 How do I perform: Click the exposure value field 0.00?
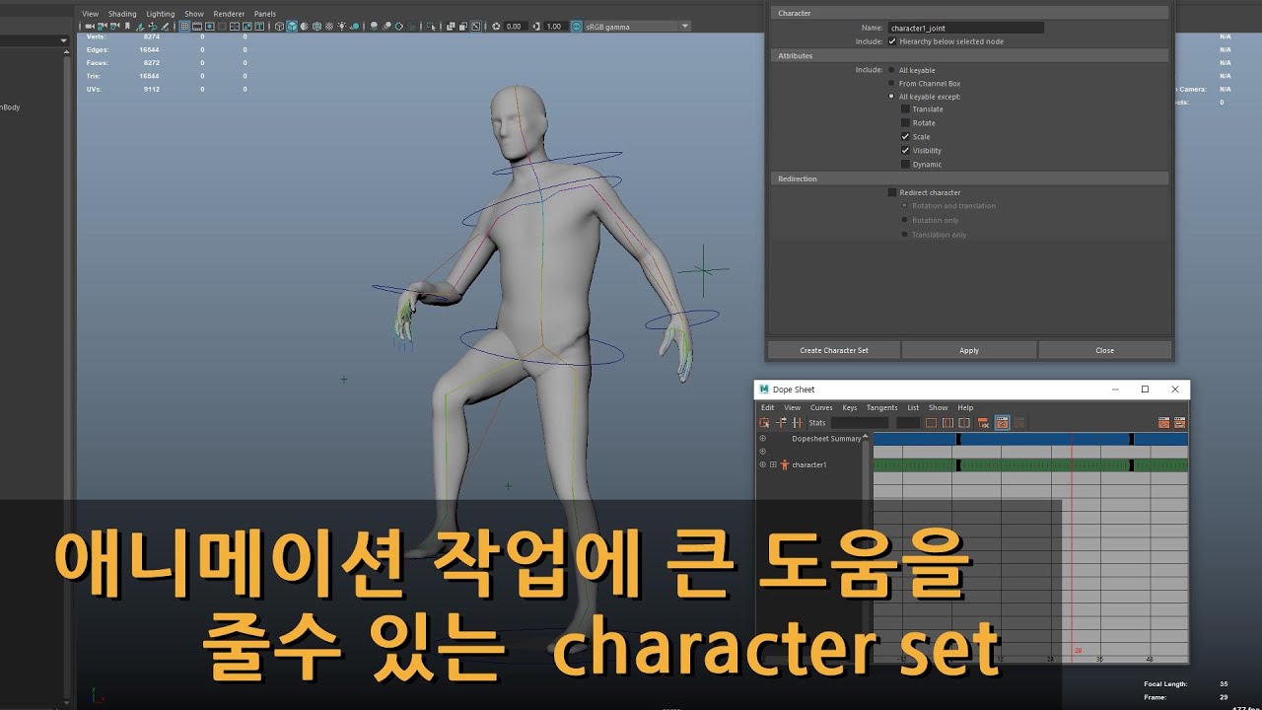point(514,27)
